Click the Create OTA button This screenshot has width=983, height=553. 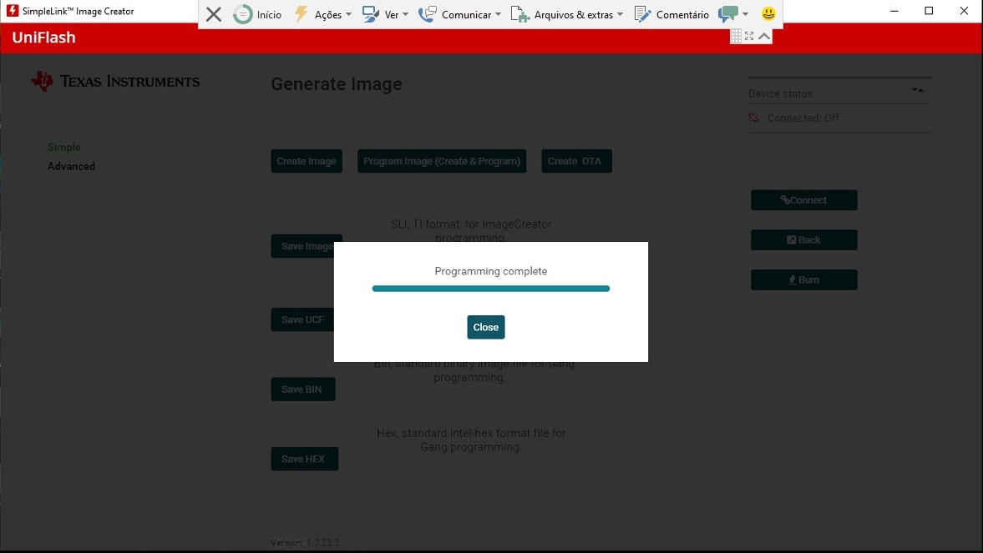click(577, 161)
